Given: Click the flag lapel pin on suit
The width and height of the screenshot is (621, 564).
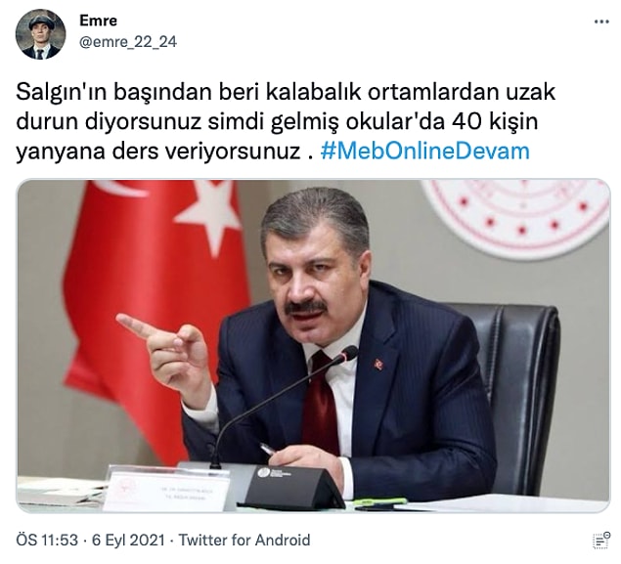Looking at the screenshot, I should point(378,364).
